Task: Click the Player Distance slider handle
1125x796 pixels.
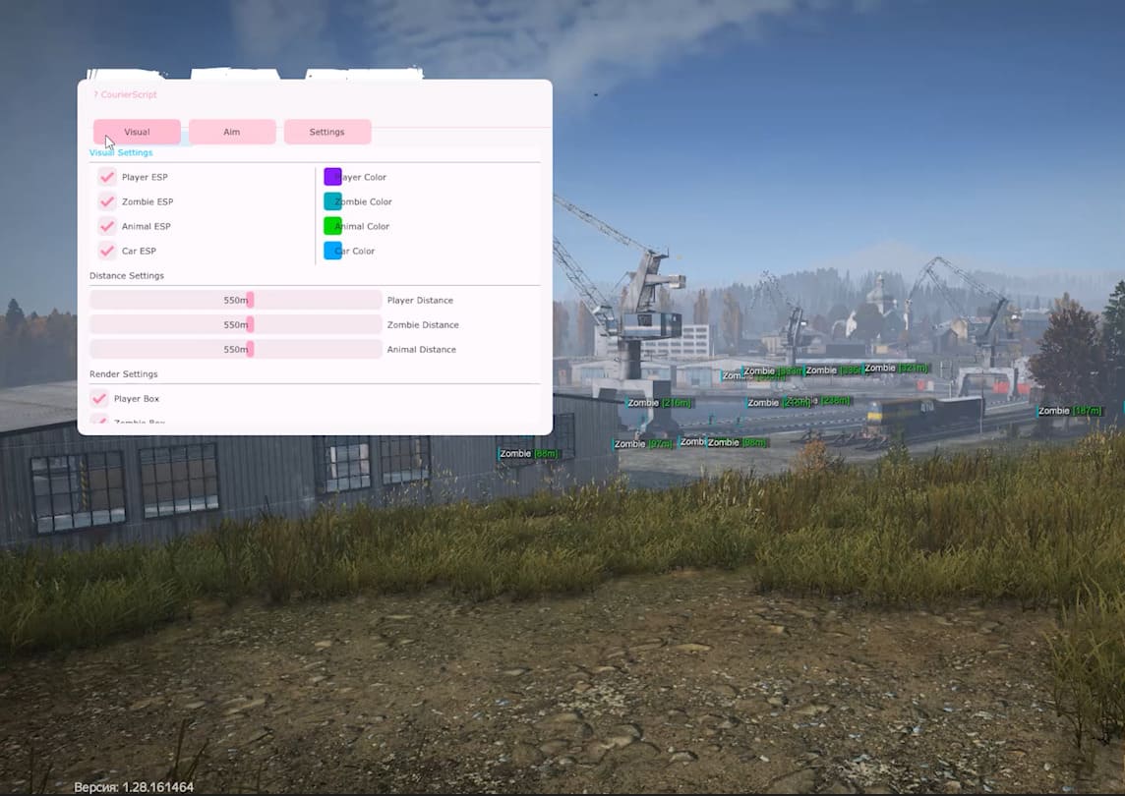Action: coord(251,300)
